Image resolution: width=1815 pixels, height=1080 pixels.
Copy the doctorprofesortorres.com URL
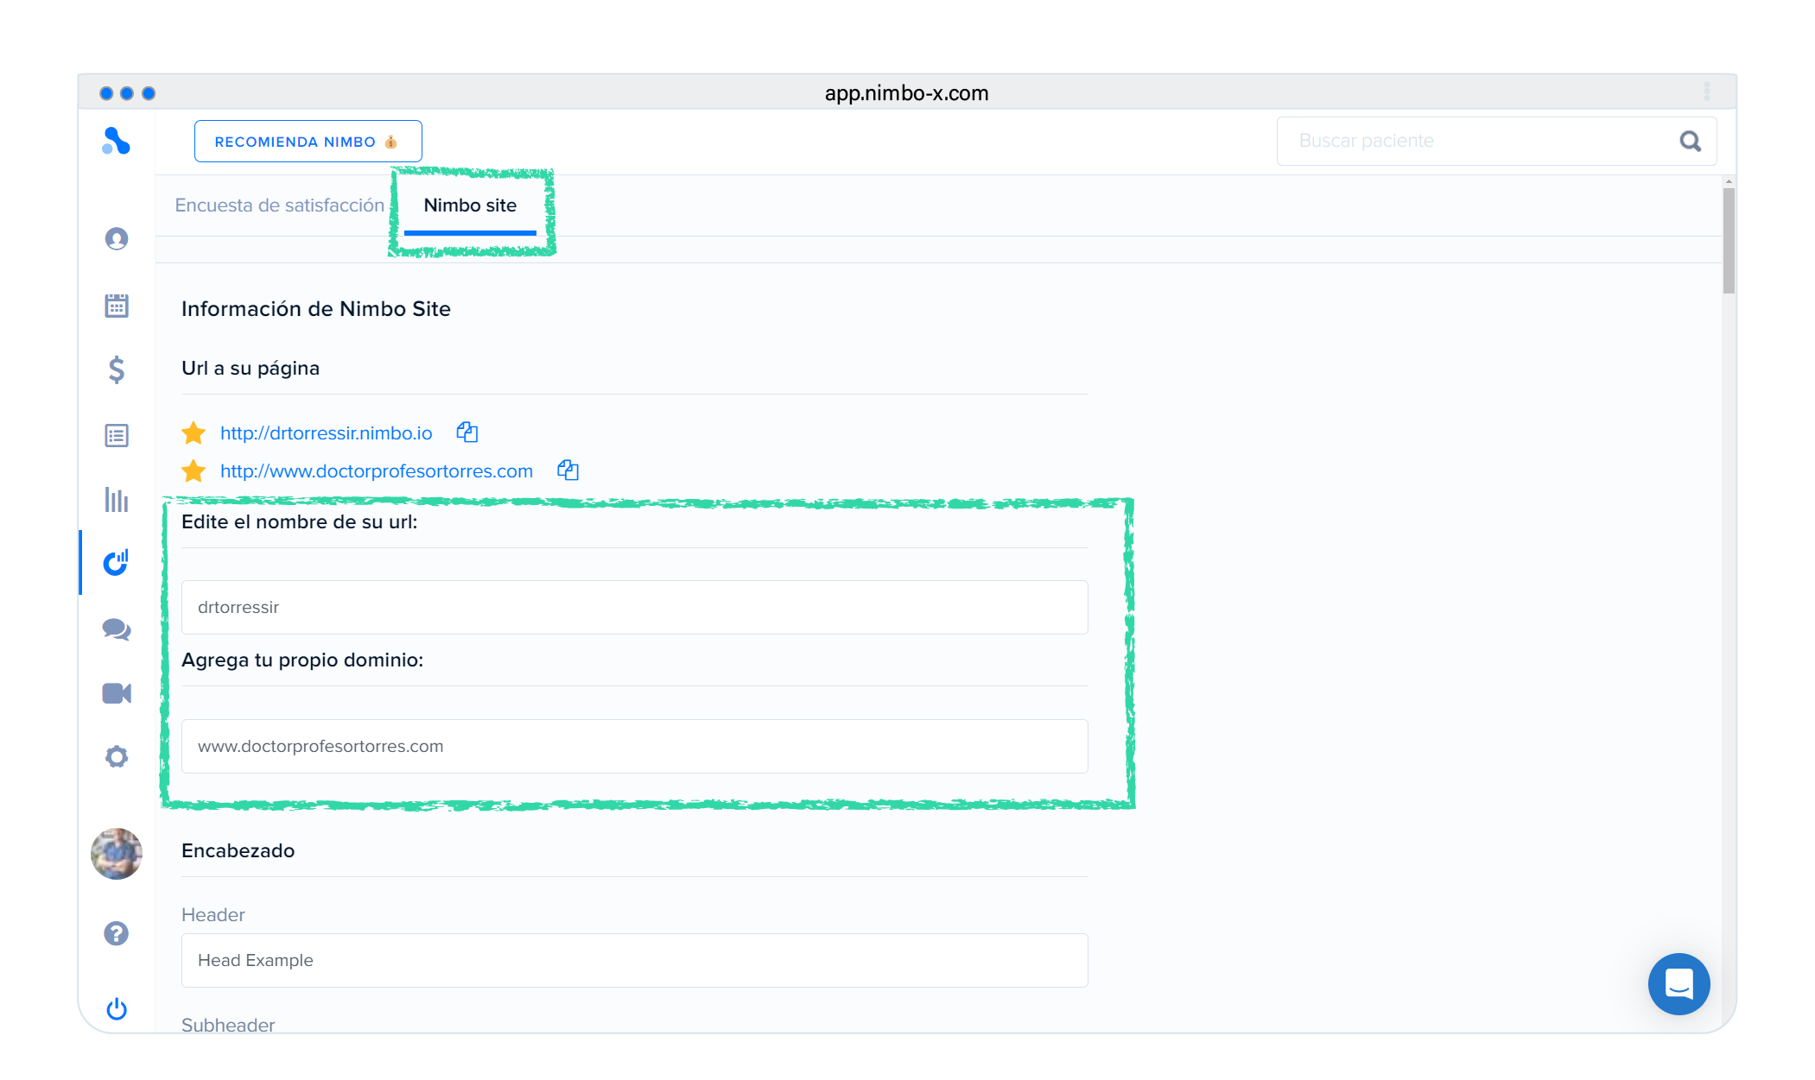pos(568,471)
